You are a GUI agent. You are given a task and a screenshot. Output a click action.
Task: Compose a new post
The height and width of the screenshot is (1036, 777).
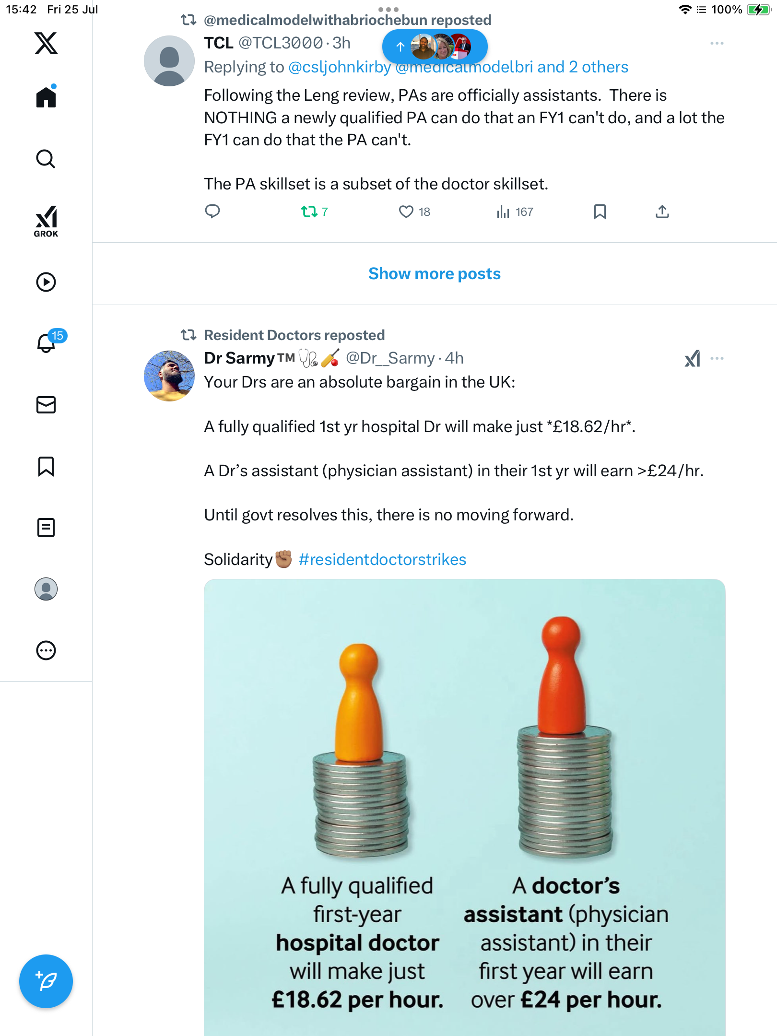46,981
